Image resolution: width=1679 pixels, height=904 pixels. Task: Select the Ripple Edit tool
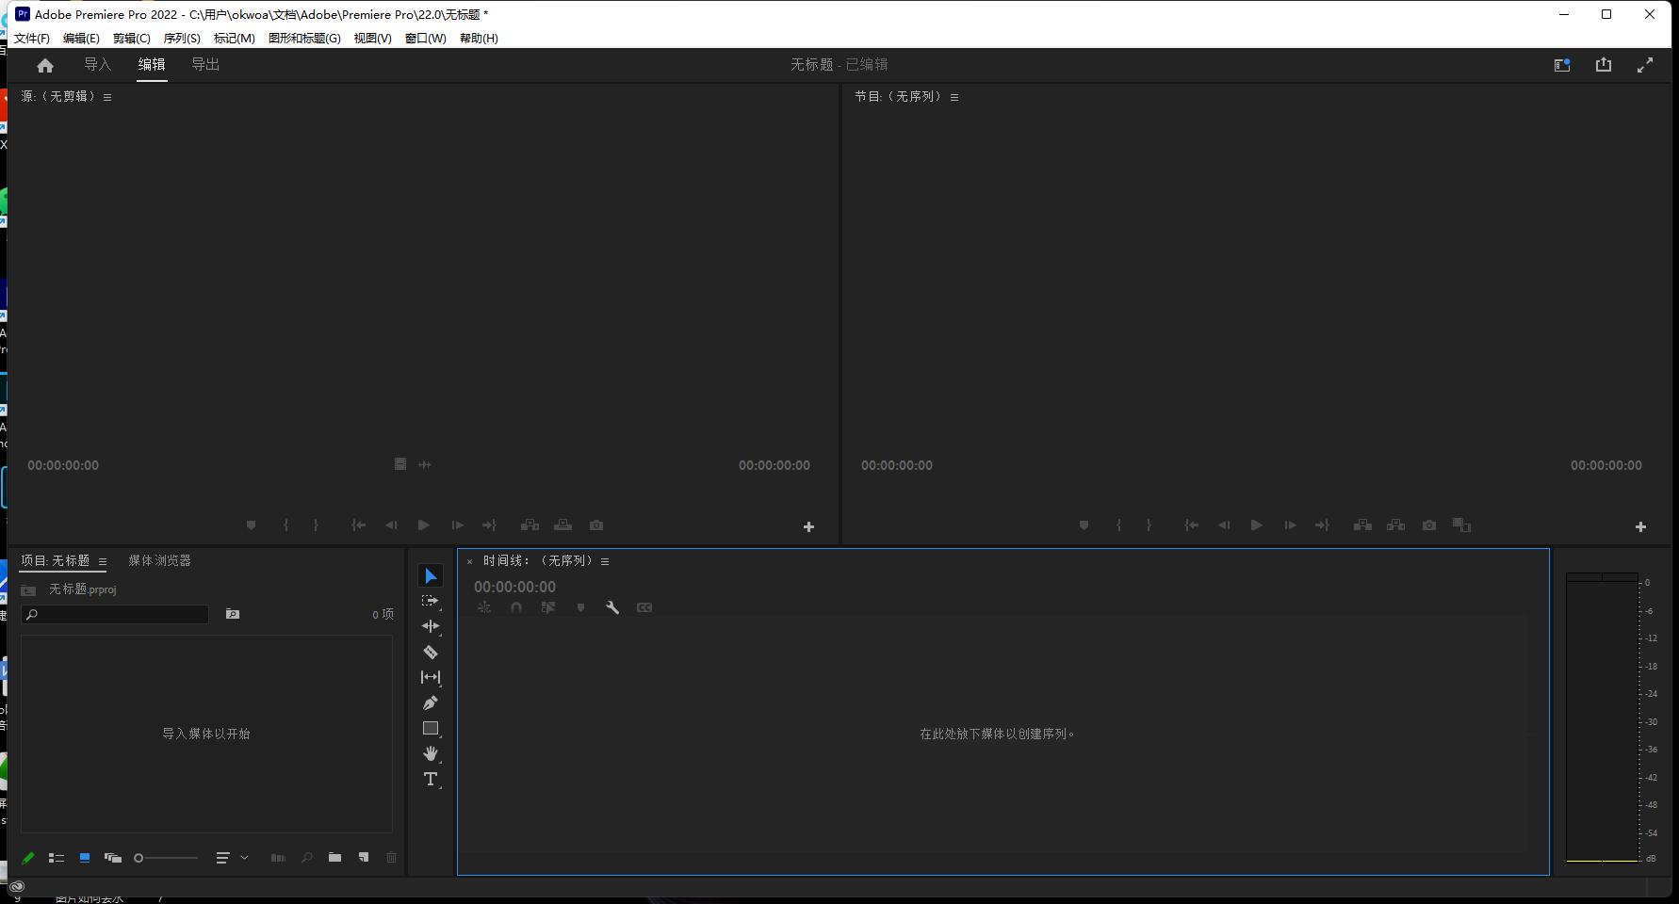coord(431,626)
